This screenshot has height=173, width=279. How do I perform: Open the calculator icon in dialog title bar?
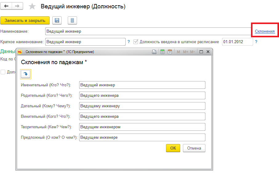pyautogui.click(x=162, y=52)
